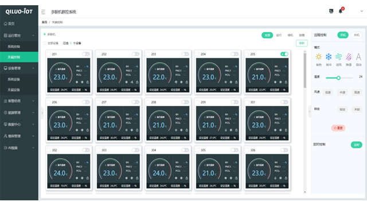Select the 除湿 dehumidify mode icon
The image size is (367, 206).
349,57
